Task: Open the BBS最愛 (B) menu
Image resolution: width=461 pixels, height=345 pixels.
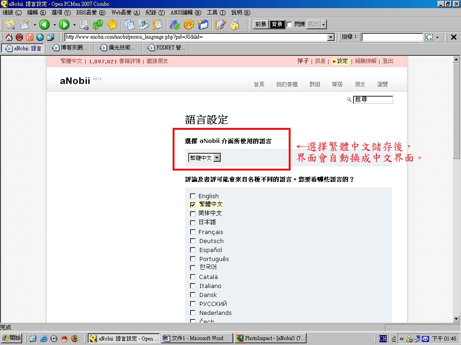Action: click(91, 13)
